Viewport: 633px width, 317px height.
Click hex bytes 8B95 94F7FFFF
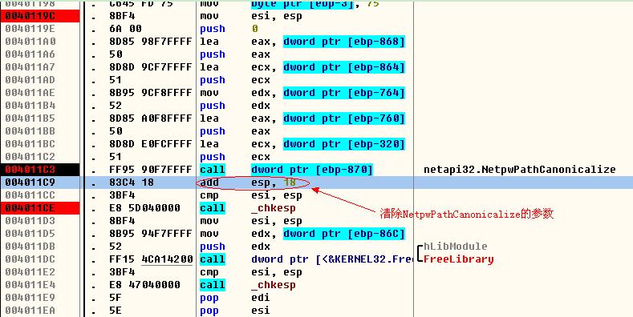point(151,234)
